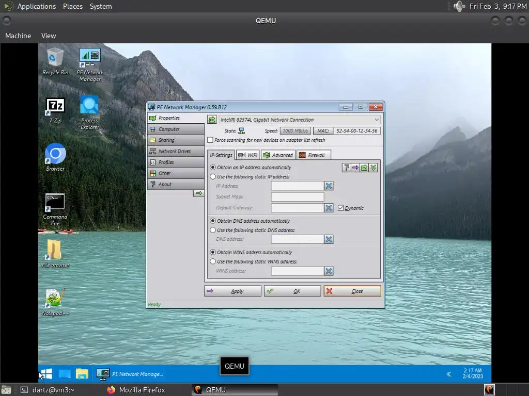The image size is (529, 396).
Task: Open the Windows Start button
Action: [46, 374]
